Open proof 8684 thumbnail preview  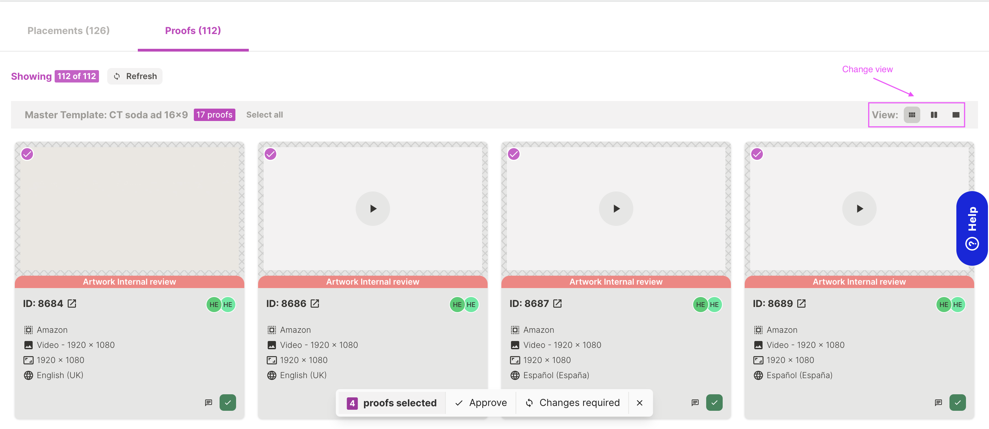pyautogui.click(x=130, y=209)
